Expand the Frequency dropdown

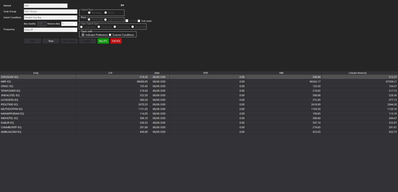[51, 30]
